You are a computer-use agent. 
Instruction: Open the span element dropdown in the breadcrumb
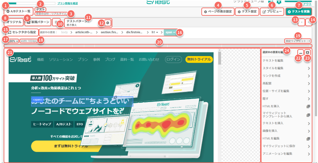click(170, 32)
